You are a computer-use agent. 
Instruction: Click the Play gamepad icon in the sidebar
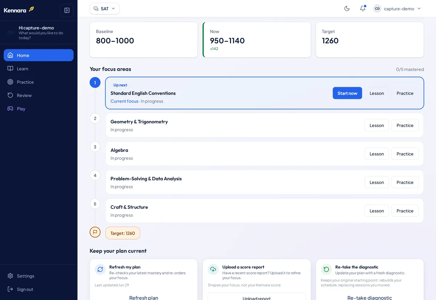pyautogui.click(x=10, y=109)
